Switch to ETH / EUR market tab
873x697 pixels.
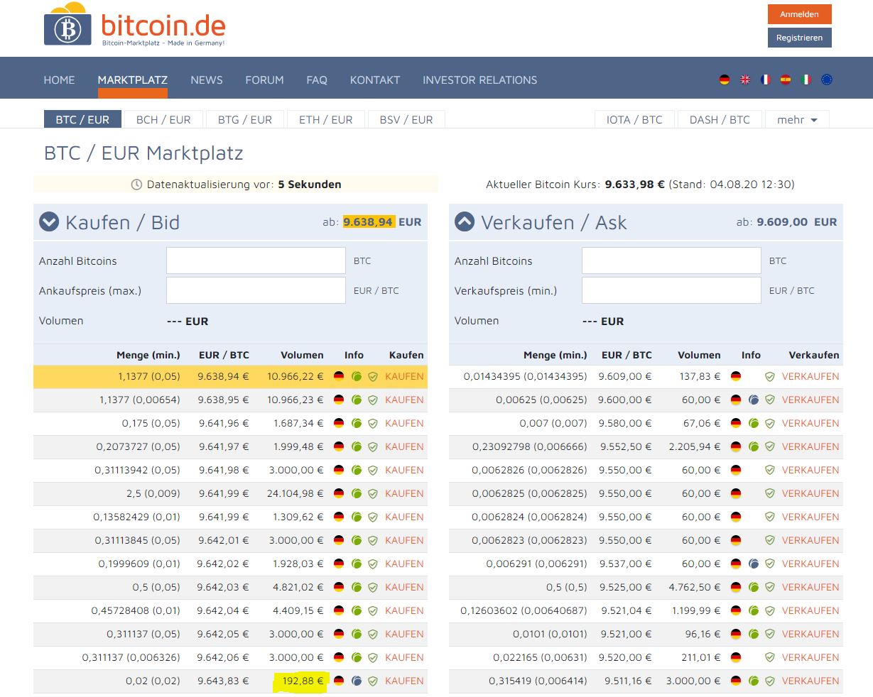click(x=326, y=119)
